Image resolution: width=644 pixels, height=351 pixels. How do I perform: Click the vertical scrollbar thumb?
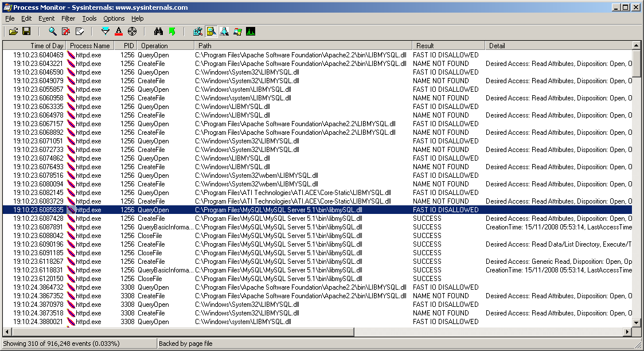pos(636,63)
